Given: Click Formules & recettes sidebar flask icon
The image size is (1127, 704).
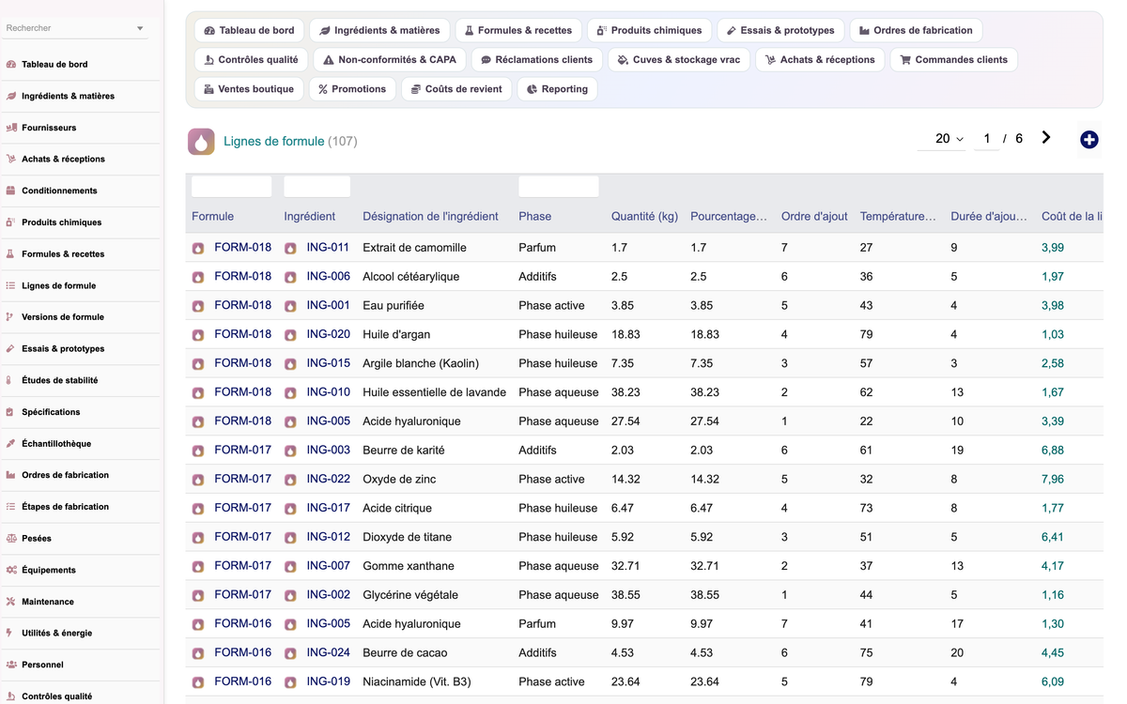Looking at the screenshot, I should tap(11, 254).
